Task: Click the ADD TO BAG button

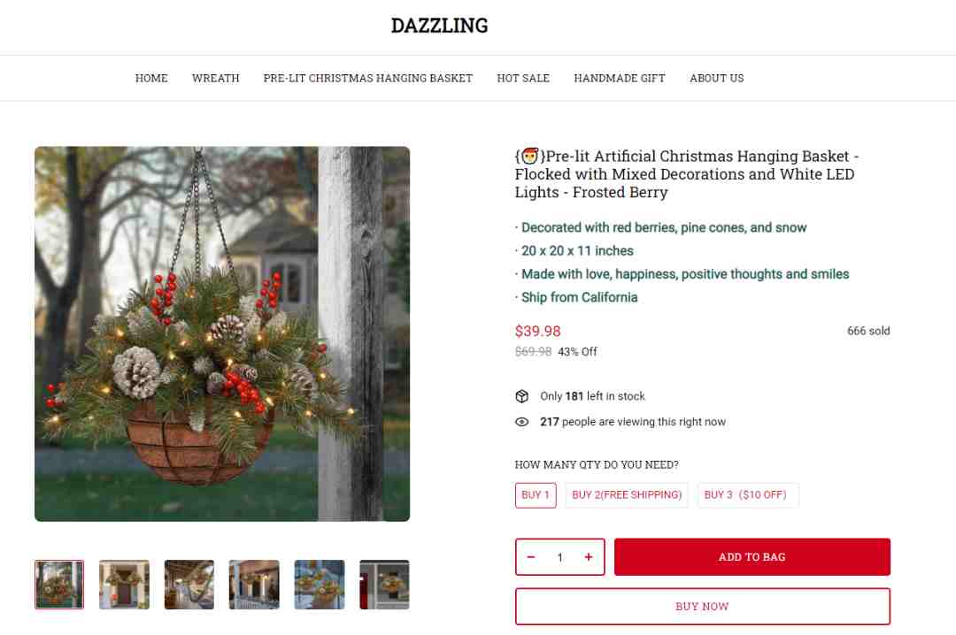Action: pyautogui.click(x=752, y=557)
